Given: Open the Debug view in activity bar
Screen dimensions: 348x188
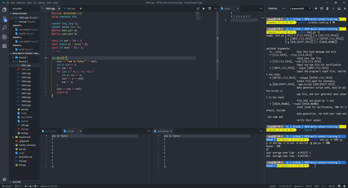Looking at the screenshot, I should click(4, 37).
